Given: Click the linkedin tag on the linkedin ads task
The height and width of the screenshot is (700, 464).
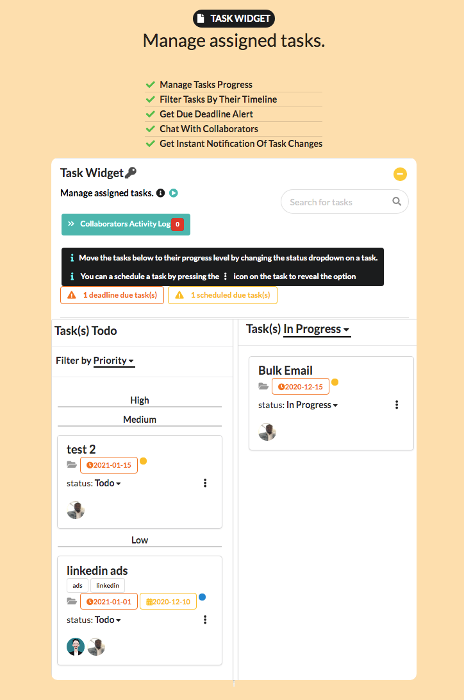Looking at the screenshot, I should pos(108,585).
